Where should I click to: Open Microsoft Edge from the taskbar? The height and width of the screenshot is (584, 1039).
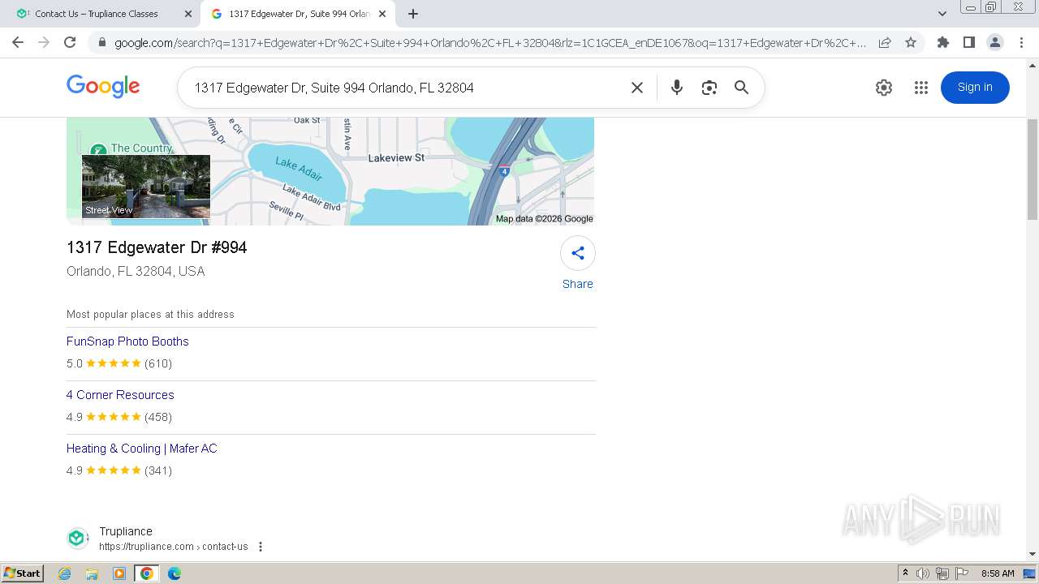(x=175, y=573)
